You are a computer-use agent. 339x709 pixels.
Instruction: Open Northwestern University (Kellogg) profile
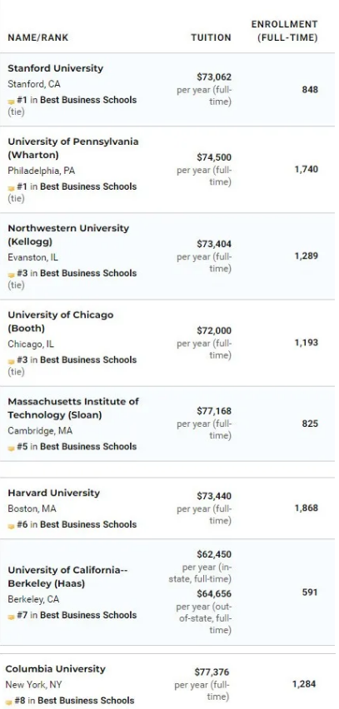tap(68, 236)
